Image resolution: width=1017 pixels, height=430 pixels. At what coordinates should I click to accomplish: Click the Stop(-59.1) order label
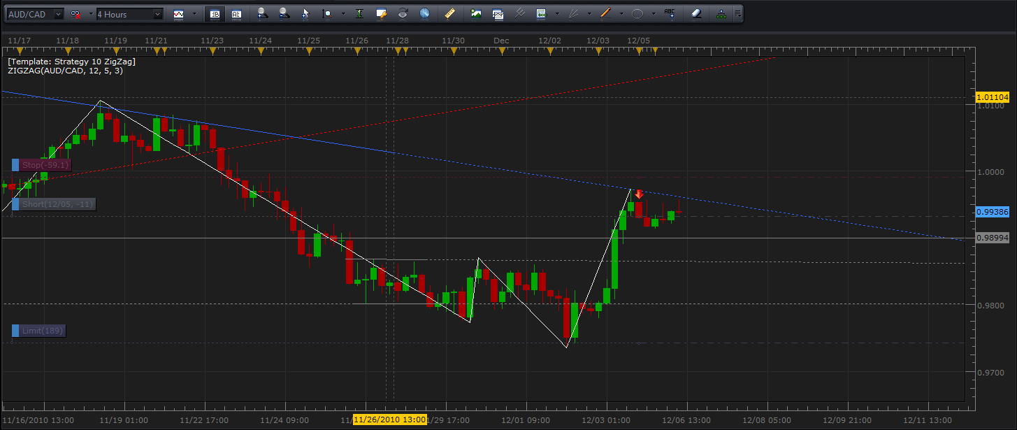pyautogui.click(x=45, y=165)
